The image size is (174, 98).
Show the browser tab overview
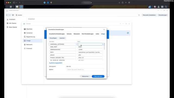click(x=129, y=2)
